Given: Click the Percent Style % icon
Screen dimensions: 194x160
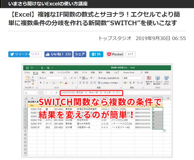Looking at the screenshot, I should [130, 83].
